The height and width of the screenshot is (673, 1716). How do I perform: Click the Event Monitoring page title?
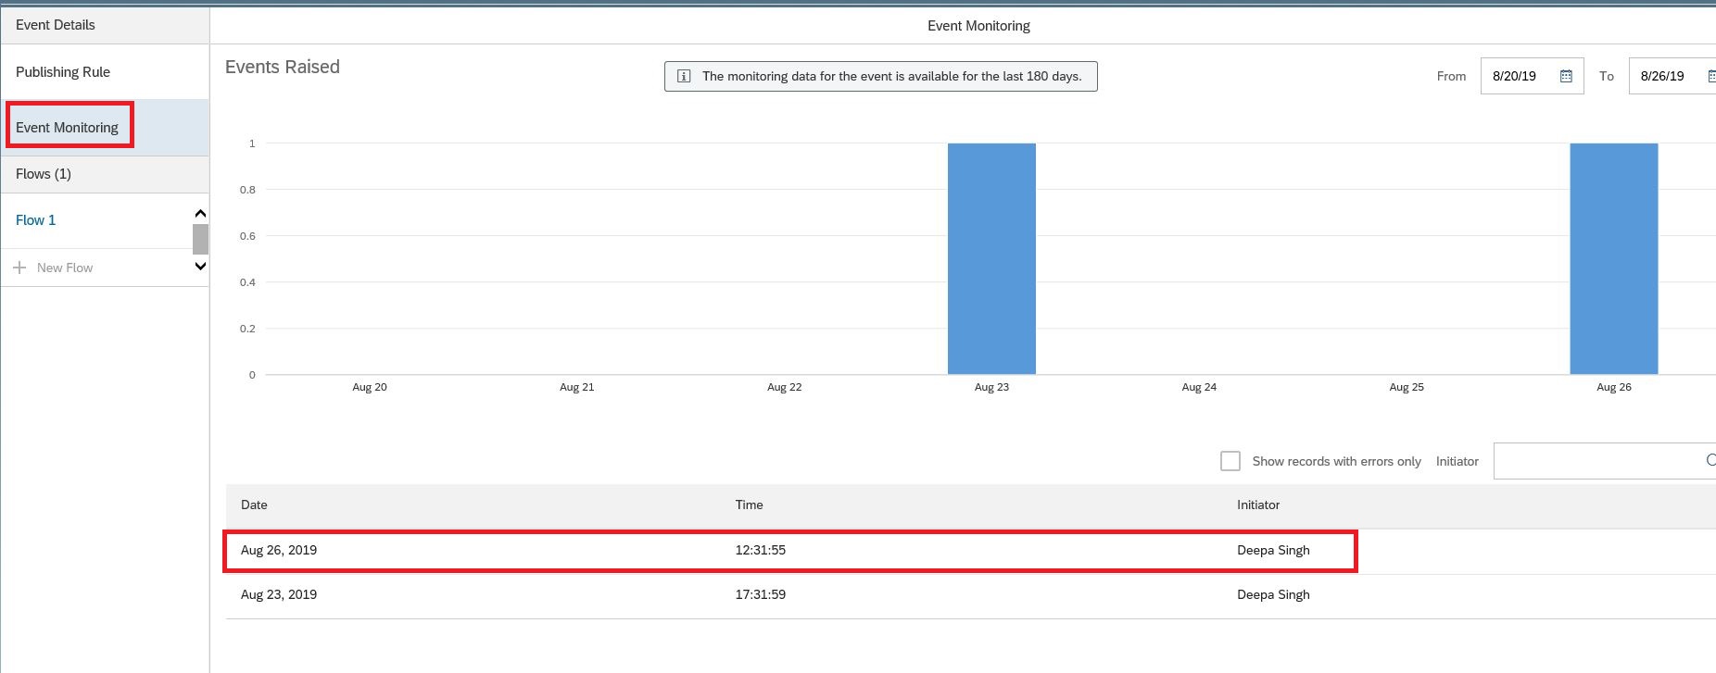(978, 26)
